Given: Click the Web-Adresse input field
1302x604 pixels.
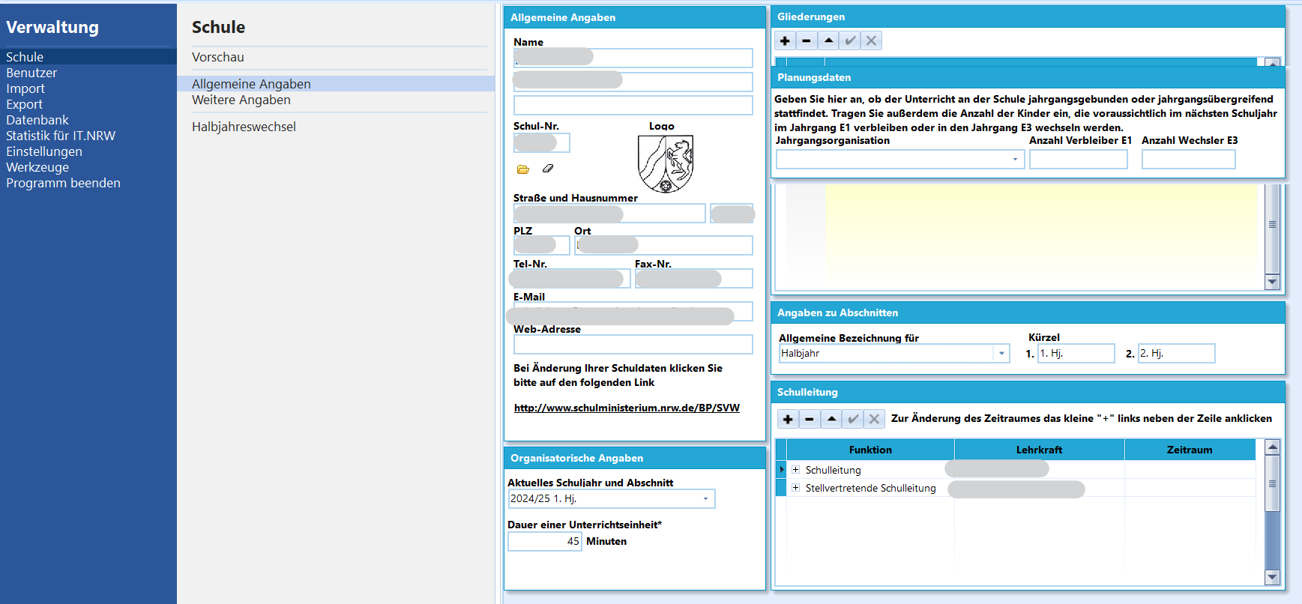Looking at the screenshot, I should tap(633, 344).
